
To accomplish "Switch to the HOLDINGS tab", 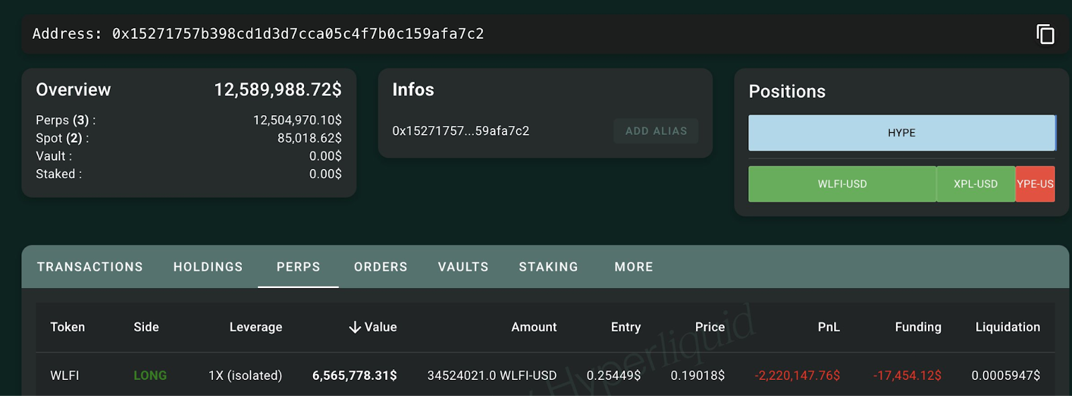I will [208, 267].
